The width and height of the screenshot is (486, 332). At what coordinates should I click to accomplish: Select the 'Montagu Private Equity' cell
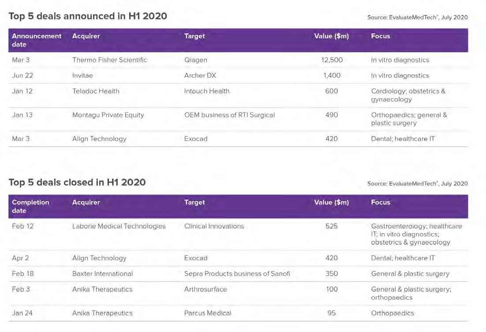click(108, 115)
